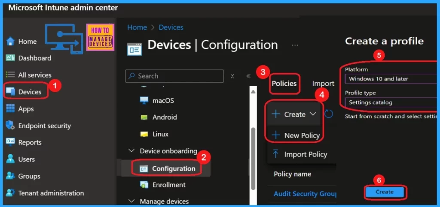
Task: Open the ellipsis more options
Action: (x=295, y=45)
